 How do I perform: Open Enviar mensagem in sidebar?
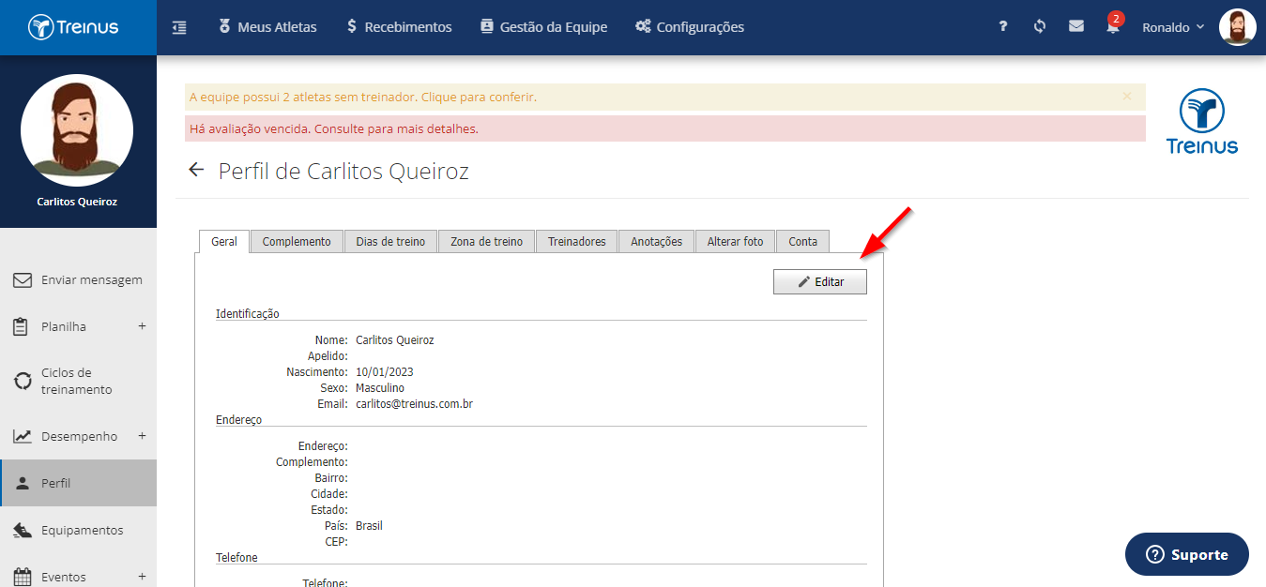tap(78, 279)
